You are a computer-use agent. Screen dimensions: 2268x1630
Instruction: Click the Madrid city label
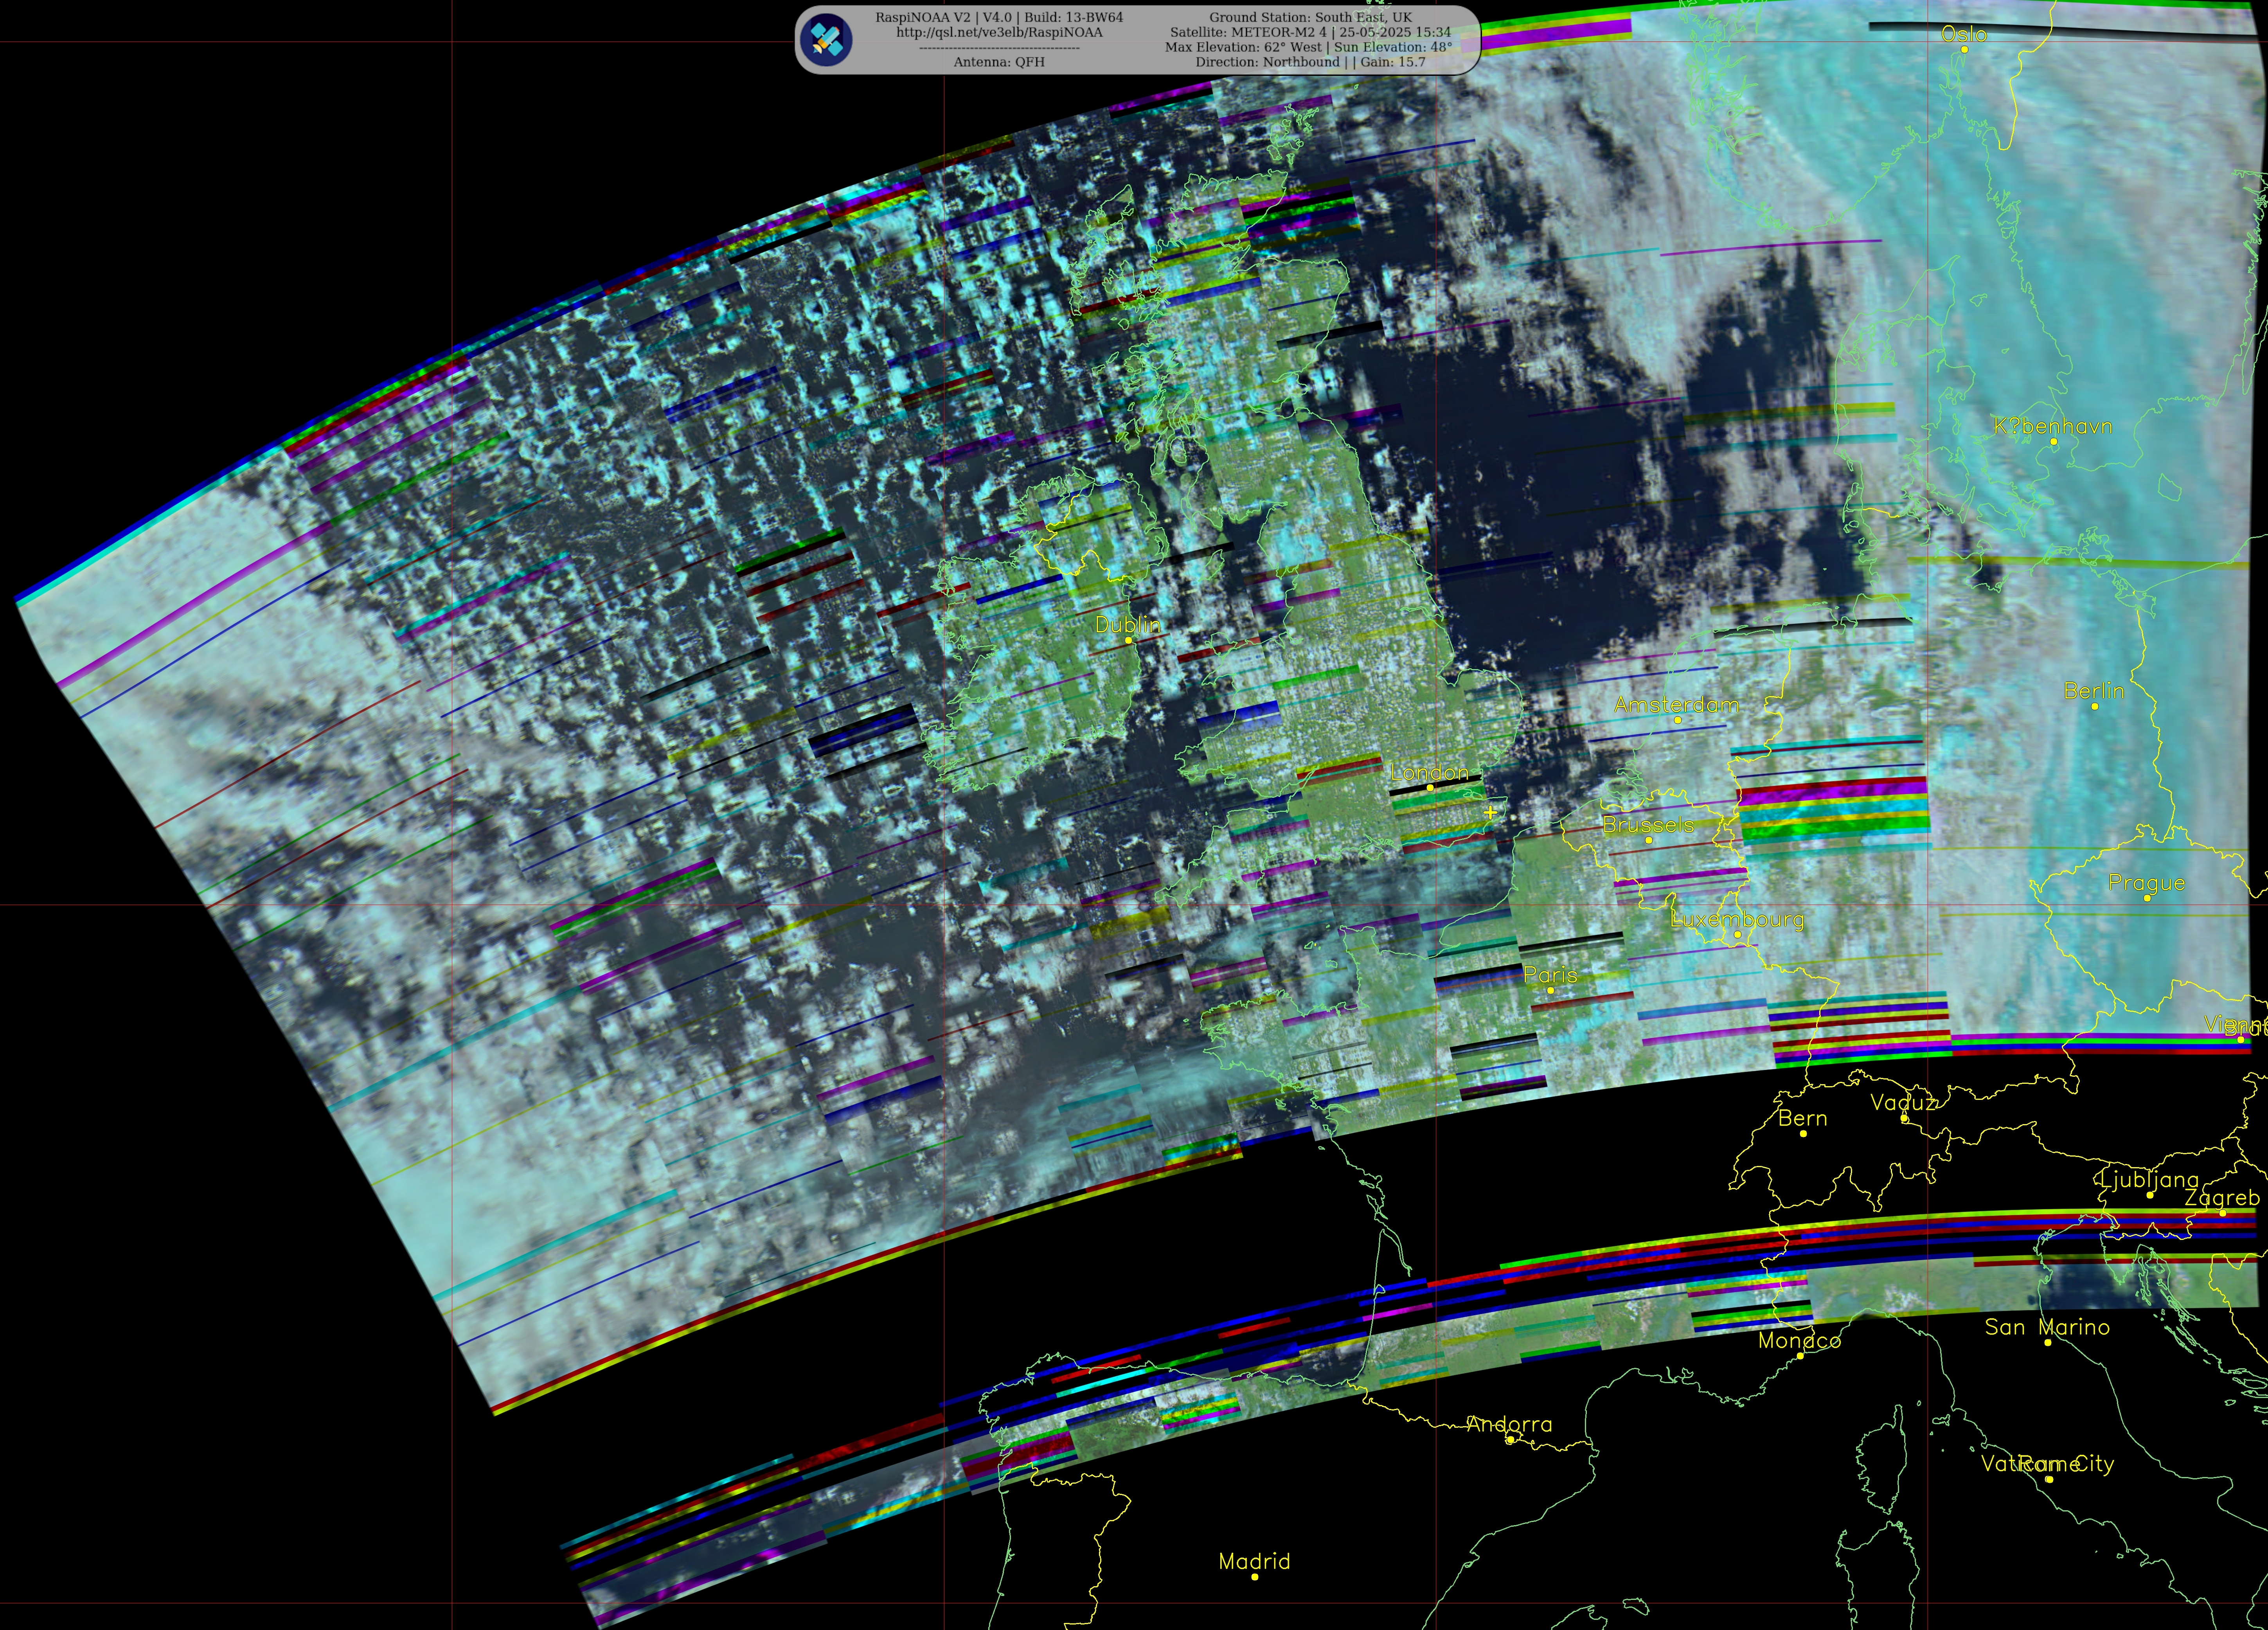1254,1562
